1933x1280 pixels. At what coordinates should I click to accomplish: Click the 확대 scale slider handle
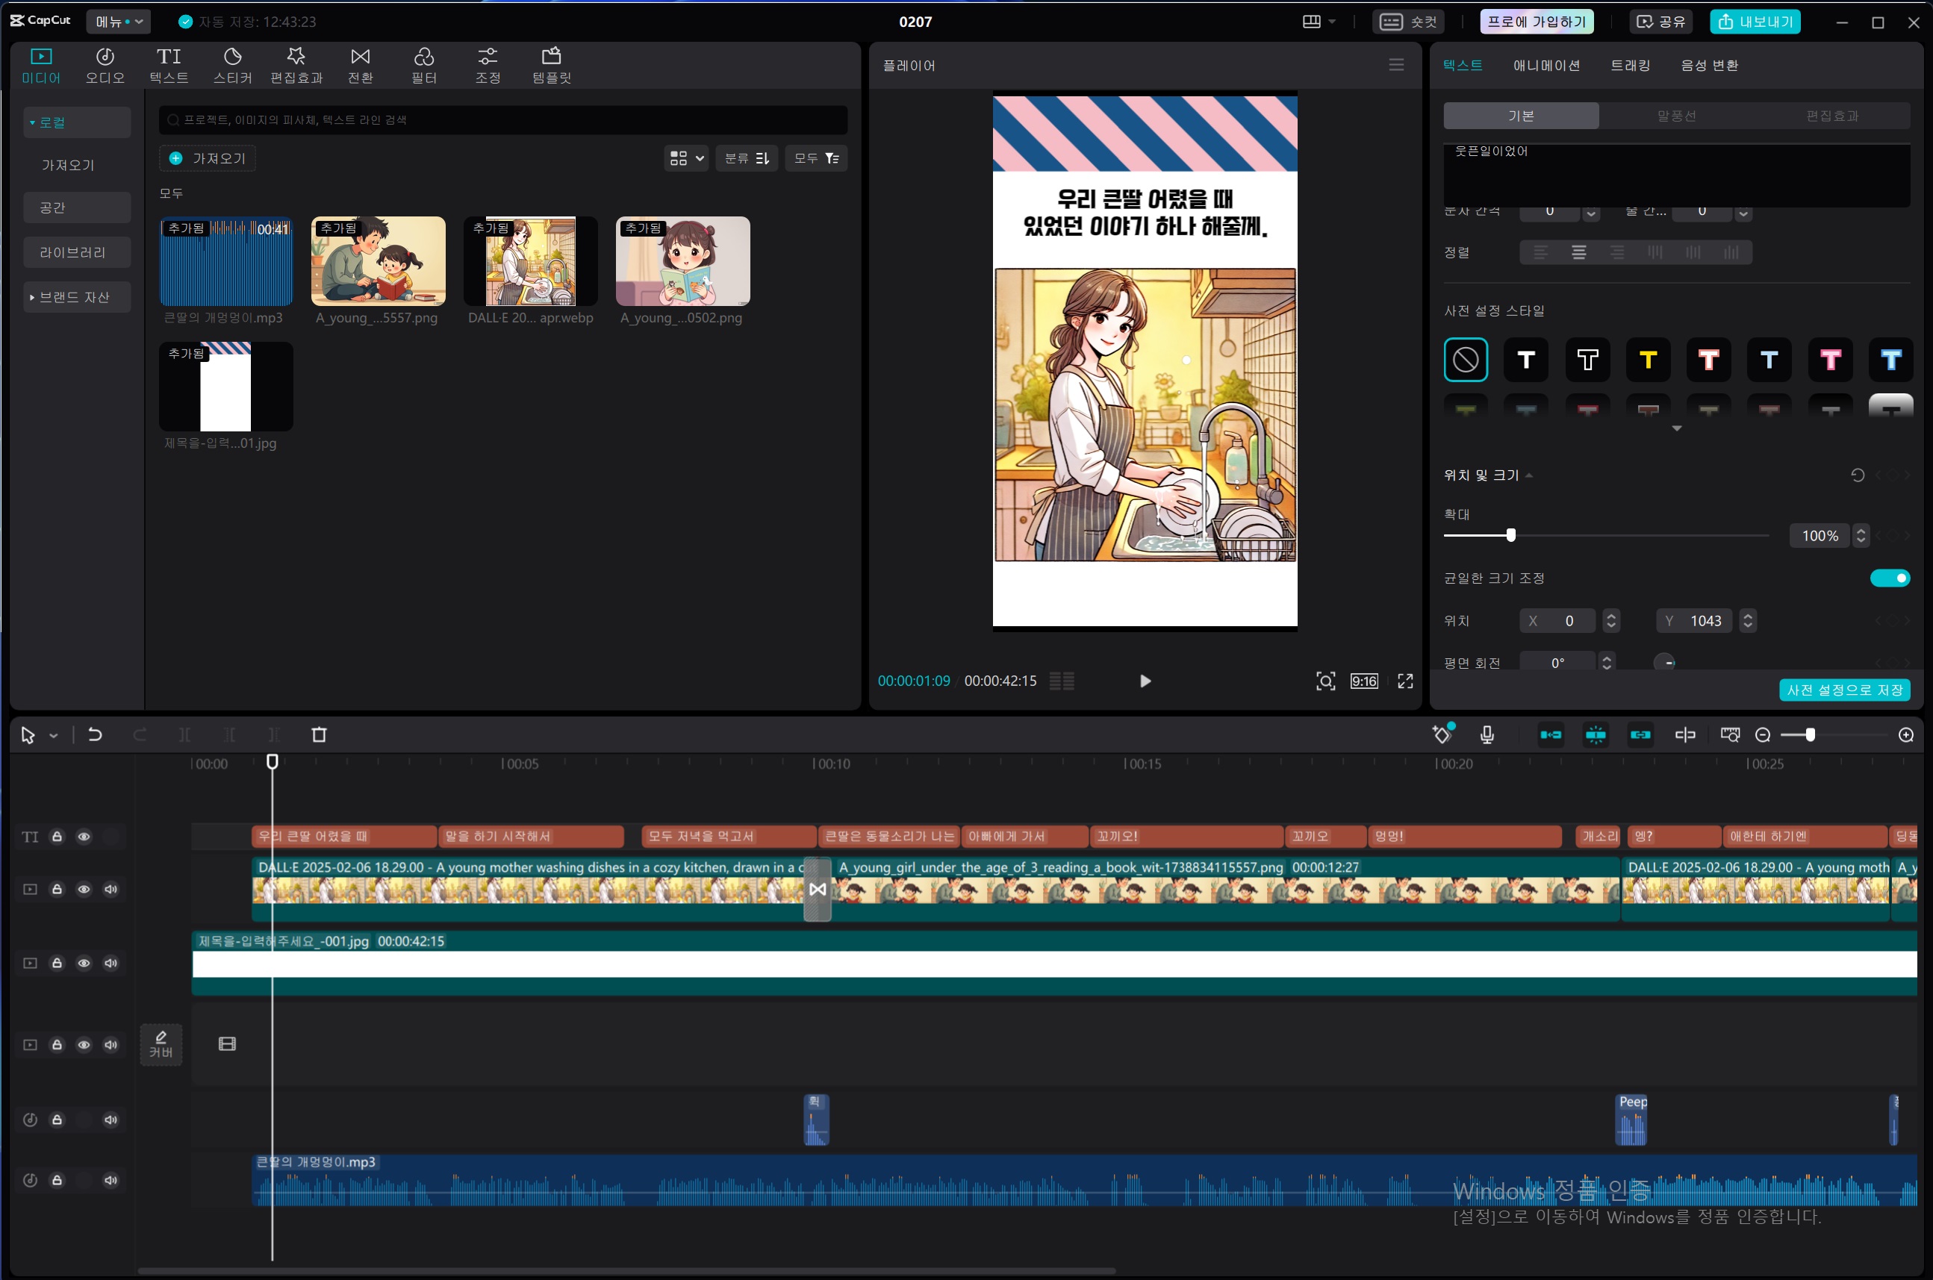1511,536
